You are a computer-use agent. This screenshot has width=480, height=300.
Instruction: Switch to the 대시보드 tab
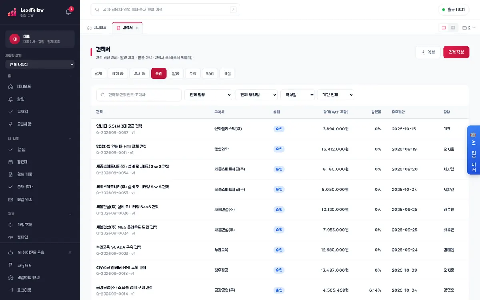[97, 28]
